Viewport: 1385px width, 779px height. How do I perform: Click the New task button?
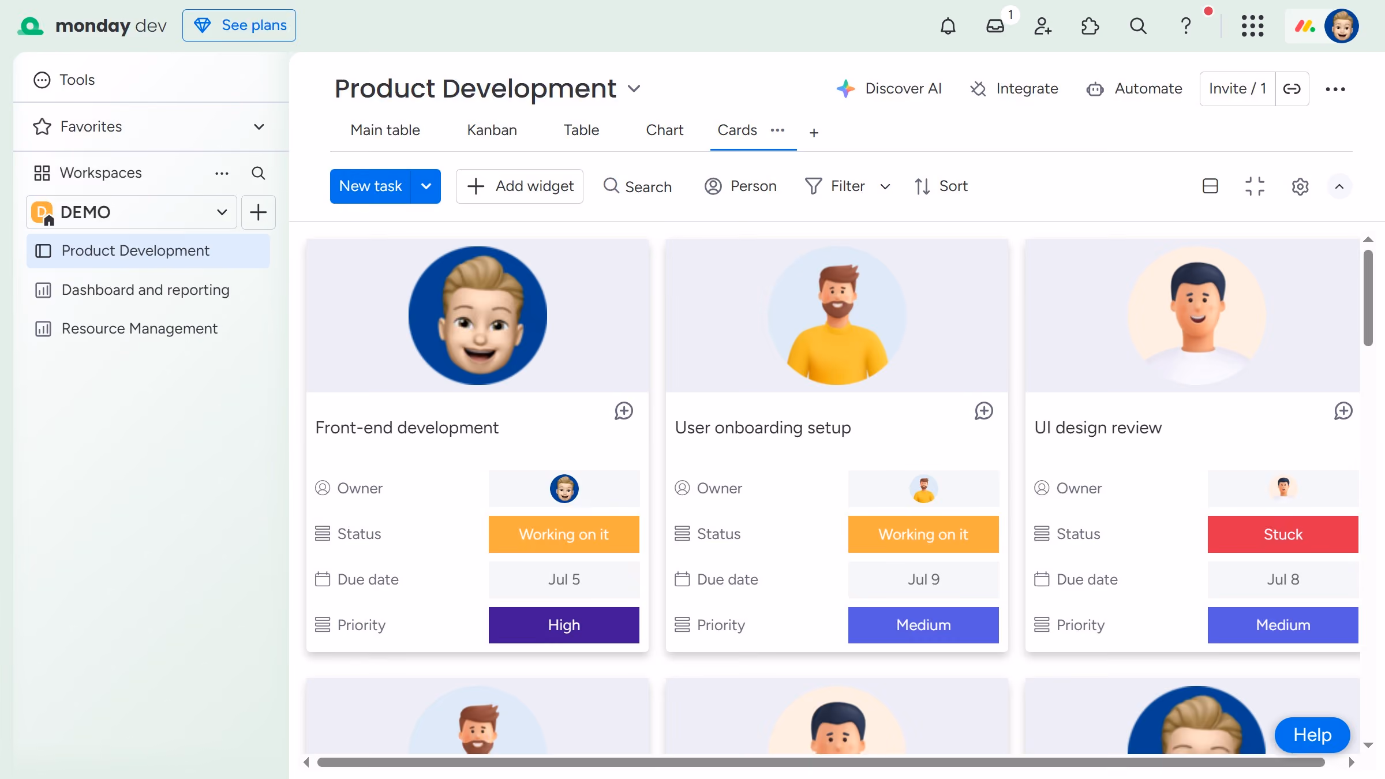370,186
